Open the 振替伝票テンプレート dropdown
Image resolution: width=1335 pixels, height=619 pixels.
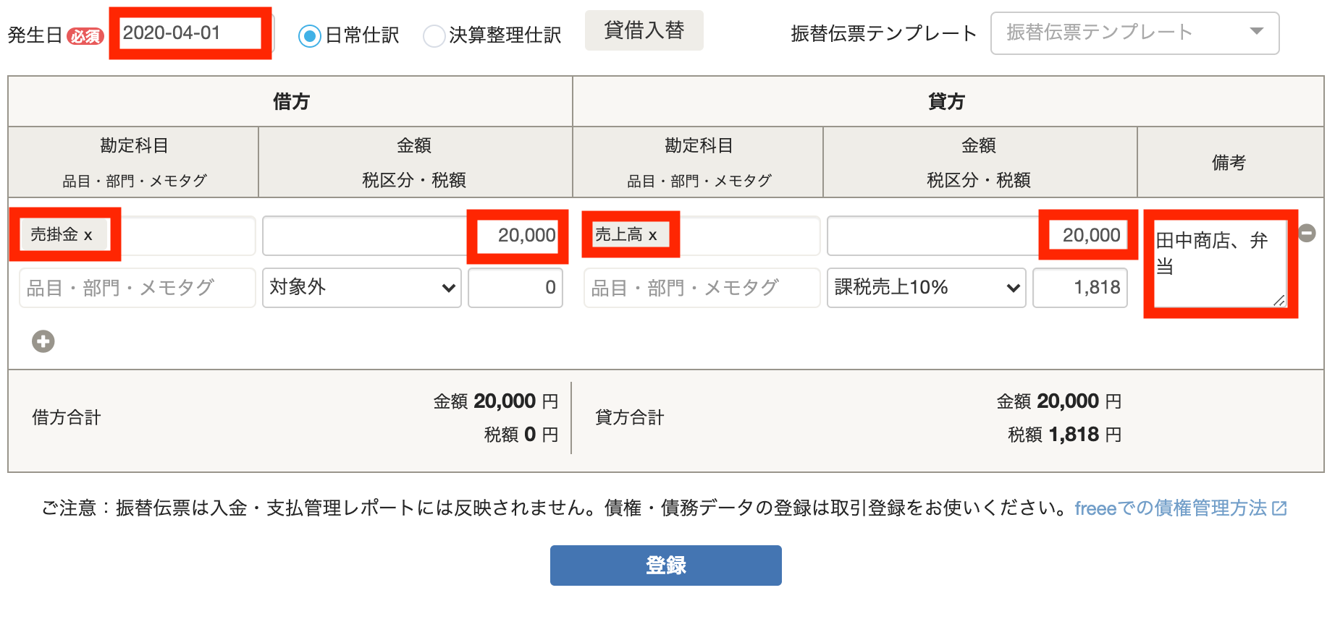tap(1134, 33)
